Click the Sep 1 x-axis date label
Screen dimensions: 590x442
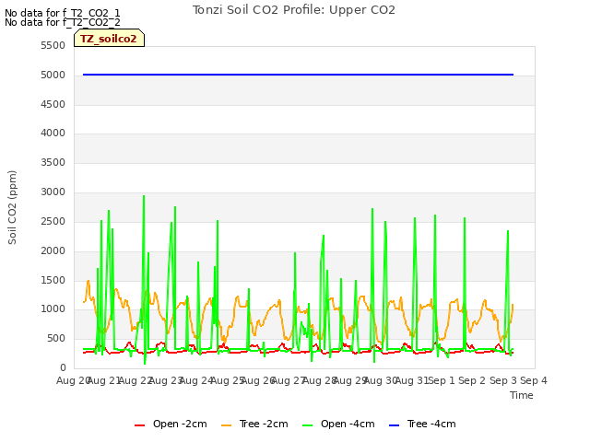coord(442,380)
